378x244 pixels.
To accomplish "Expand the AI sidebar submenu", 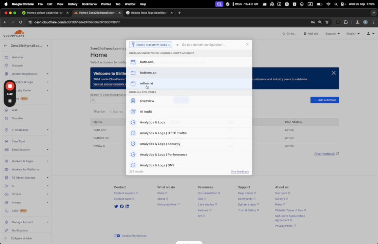I will [48, 186].
